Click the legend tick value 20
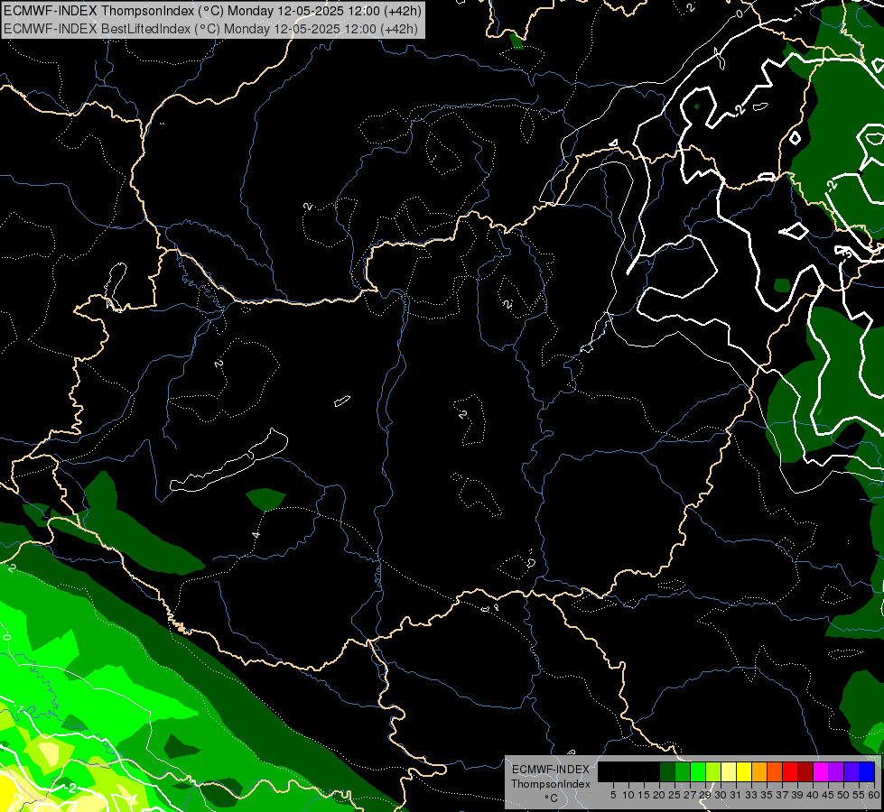884x812 pixels. pyautogui.click(x=659, y=795)
